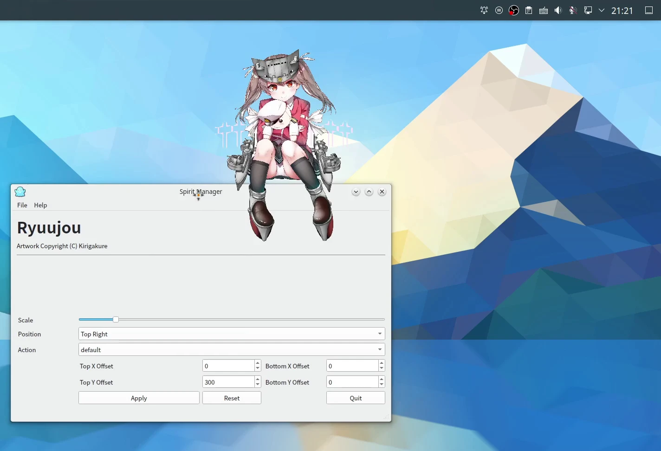
Task: Click inside the Top Y Offset field
Action: click(228, 382)
